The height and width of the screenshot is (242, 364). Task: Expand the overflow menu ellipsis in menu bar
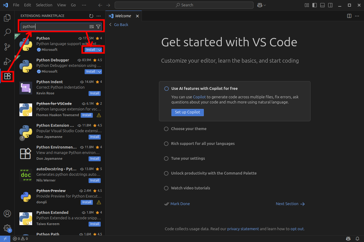click(84, 5)
